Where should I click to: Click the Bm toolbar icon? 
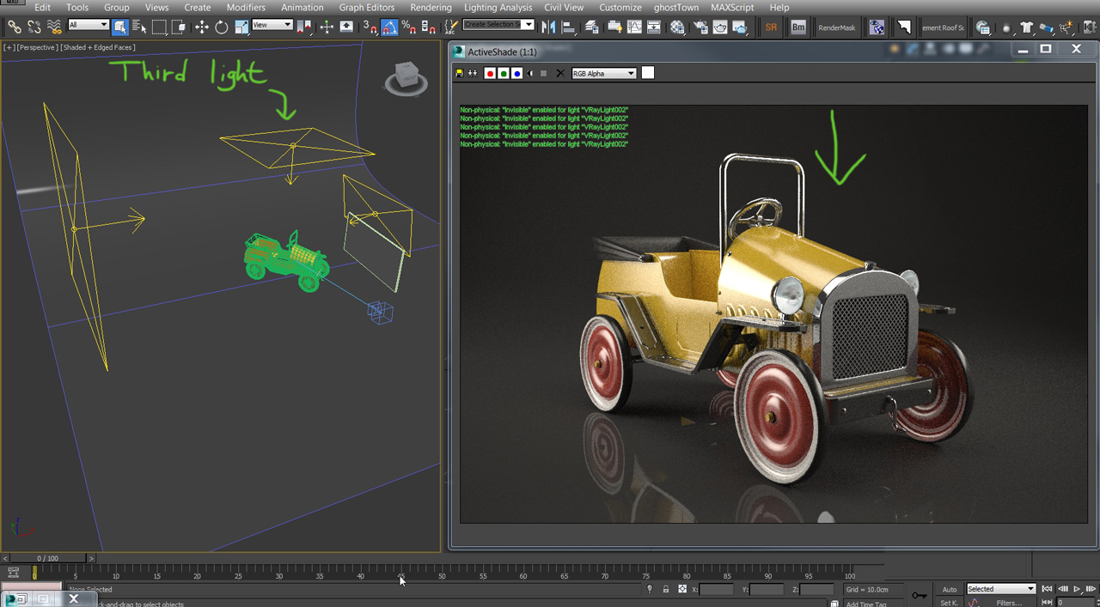pos(797,27)
